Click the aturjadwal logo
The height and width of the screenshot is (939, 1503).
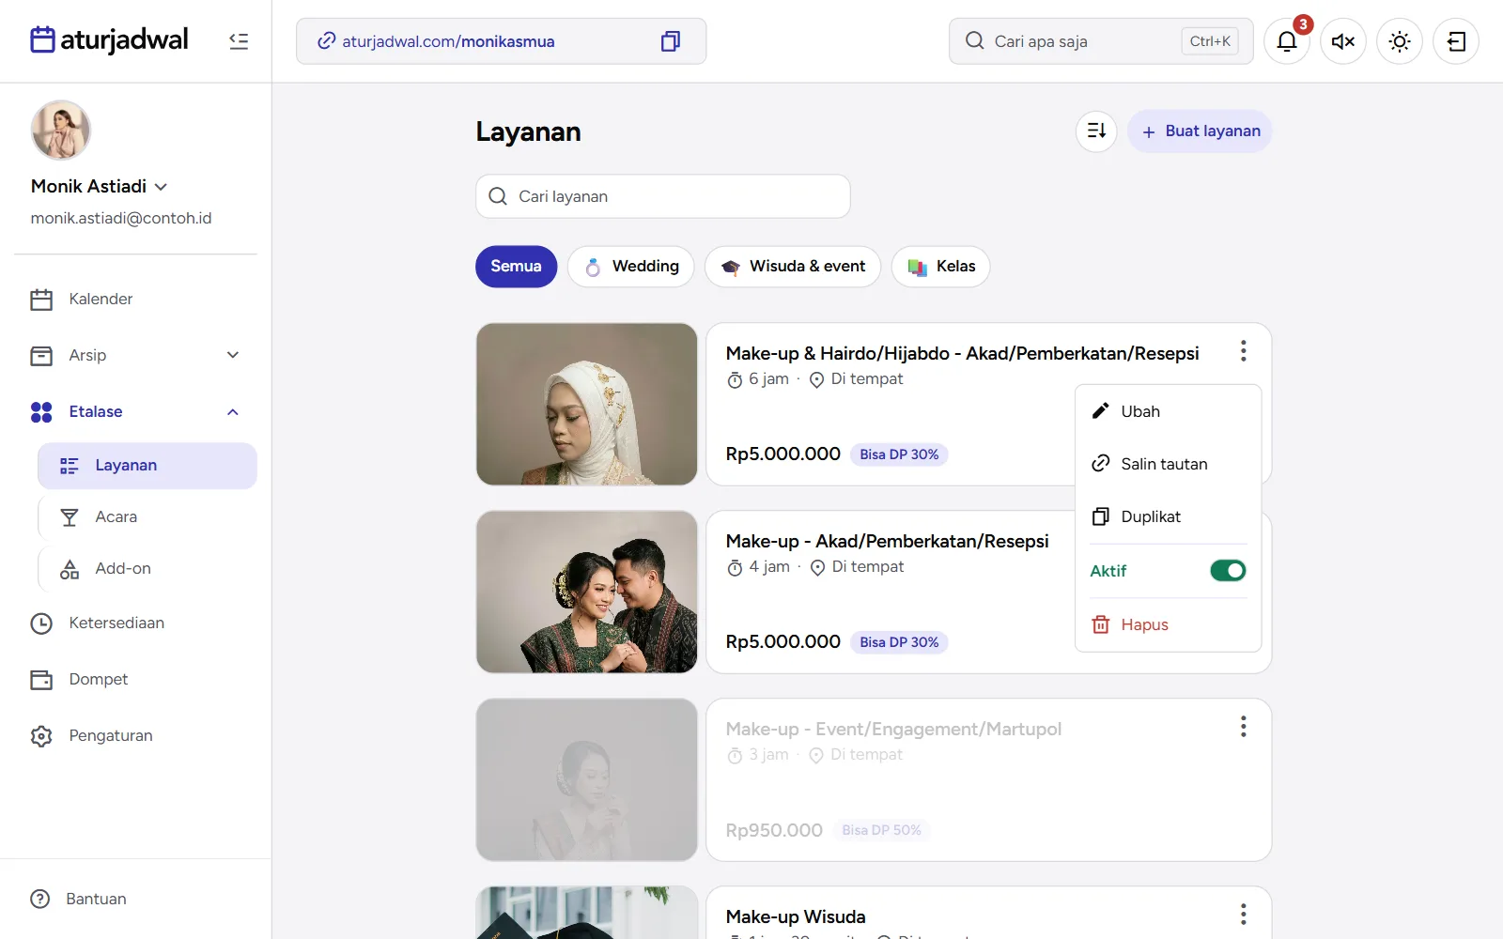tap(109, 39)
